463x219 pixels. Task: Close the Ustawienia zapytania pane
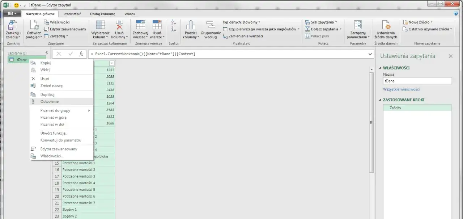[x=450, y=56]
